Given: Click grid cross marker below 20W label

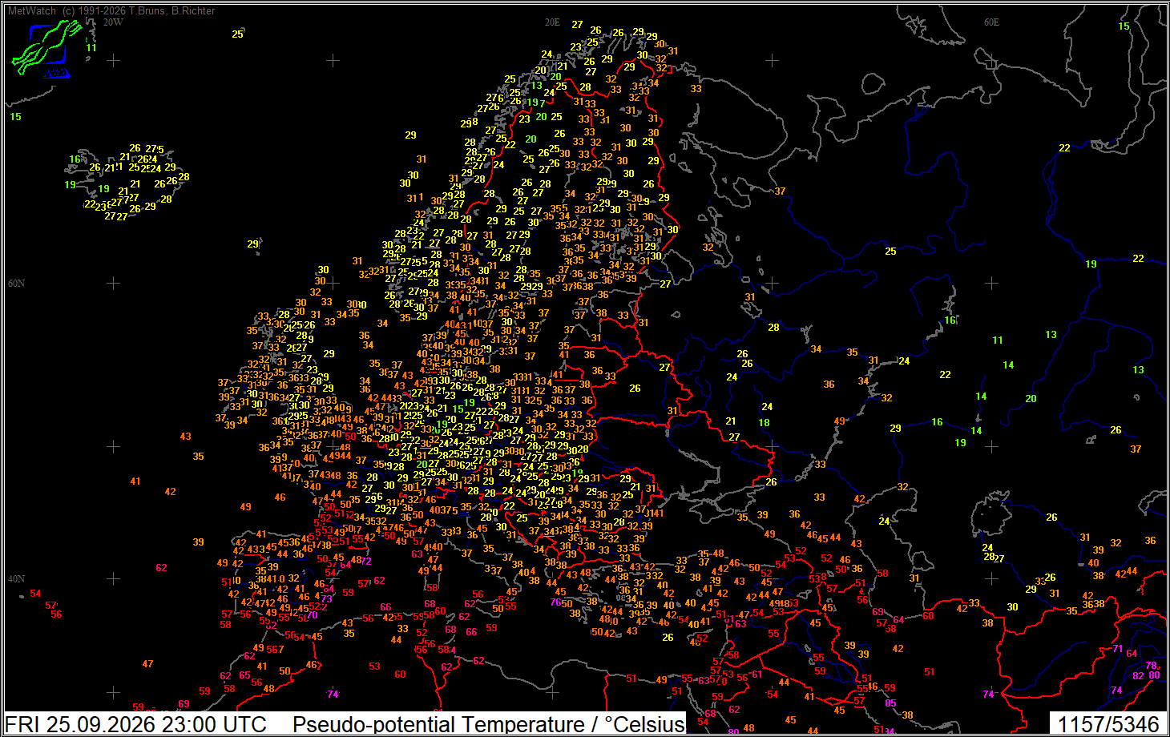Looking at the screenshot, I should [x=114, y=60].
